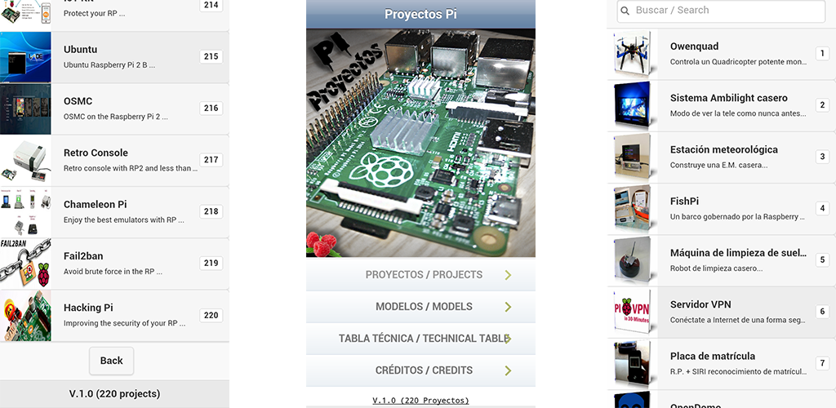Screen dimensions: 836x408
Task: Click number badge 215
Action: point(211,56)
